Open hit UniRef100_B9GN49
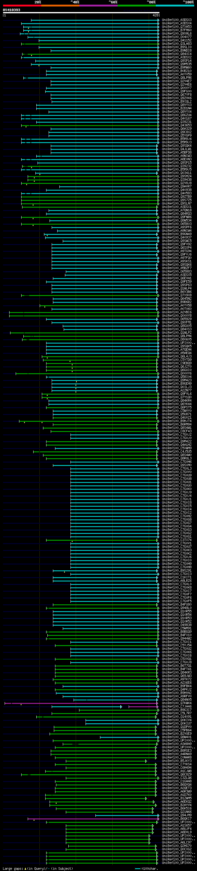 pyautogui.click(x=177, y=234)
